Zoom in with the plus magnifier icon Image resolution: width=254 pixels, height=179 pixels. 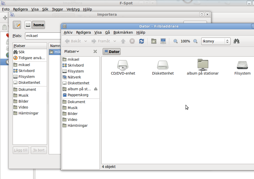coord(195,41)
